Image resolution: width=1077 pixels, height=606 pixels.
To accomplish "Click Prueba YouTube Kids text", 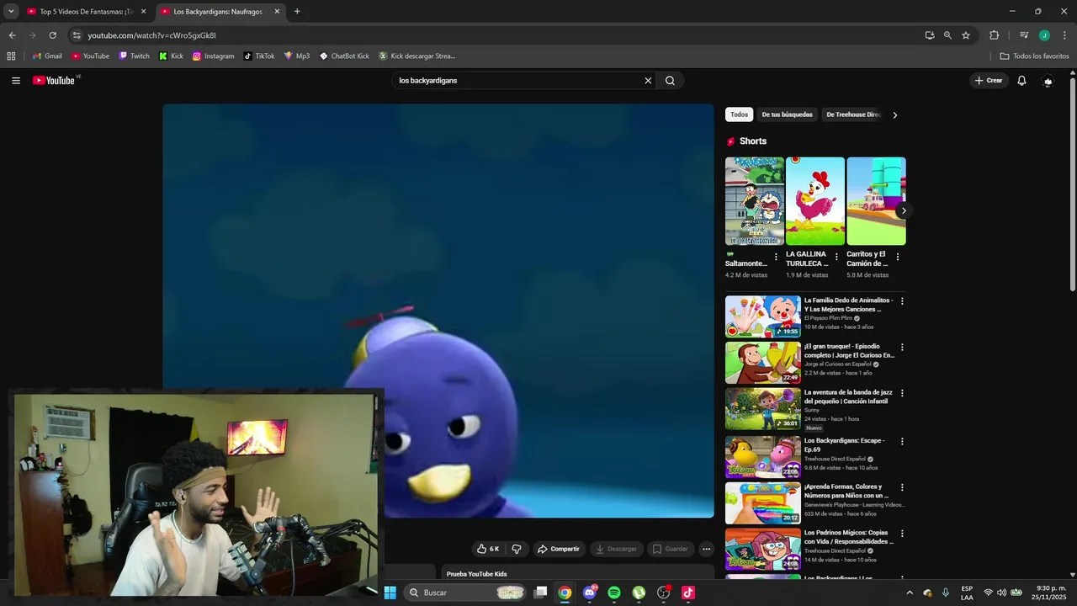I will (x=476, y=574).
